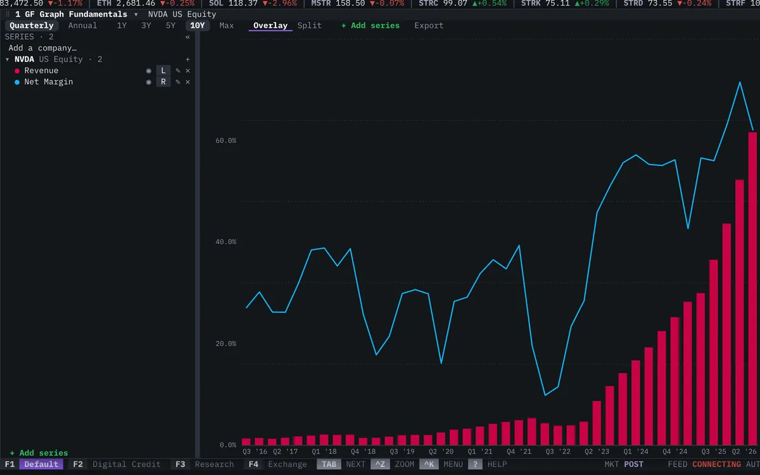Click Export in the chart toolbar
This screenshot has height=475, width=760.
click(429, 26)
